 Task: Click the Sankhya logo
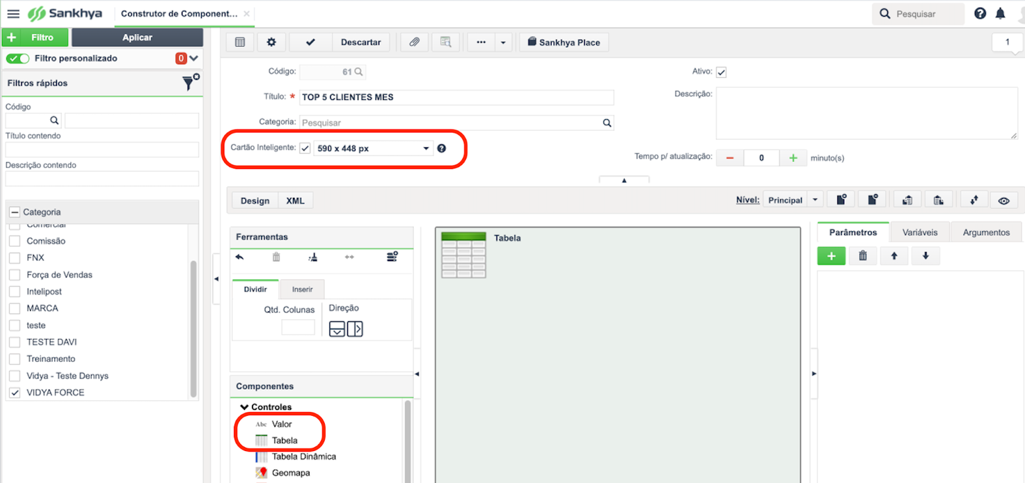click(x=64, y=14)
